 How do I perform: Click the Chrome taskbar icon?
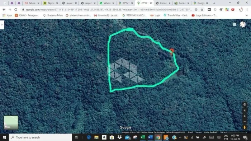coord(158,137)
